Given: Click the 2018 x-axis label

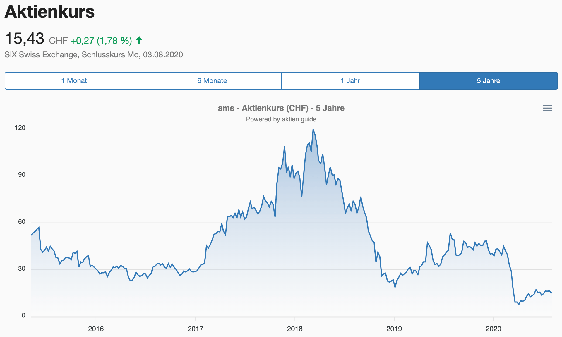Looking at the screenshot, I should tap(295, 329).
